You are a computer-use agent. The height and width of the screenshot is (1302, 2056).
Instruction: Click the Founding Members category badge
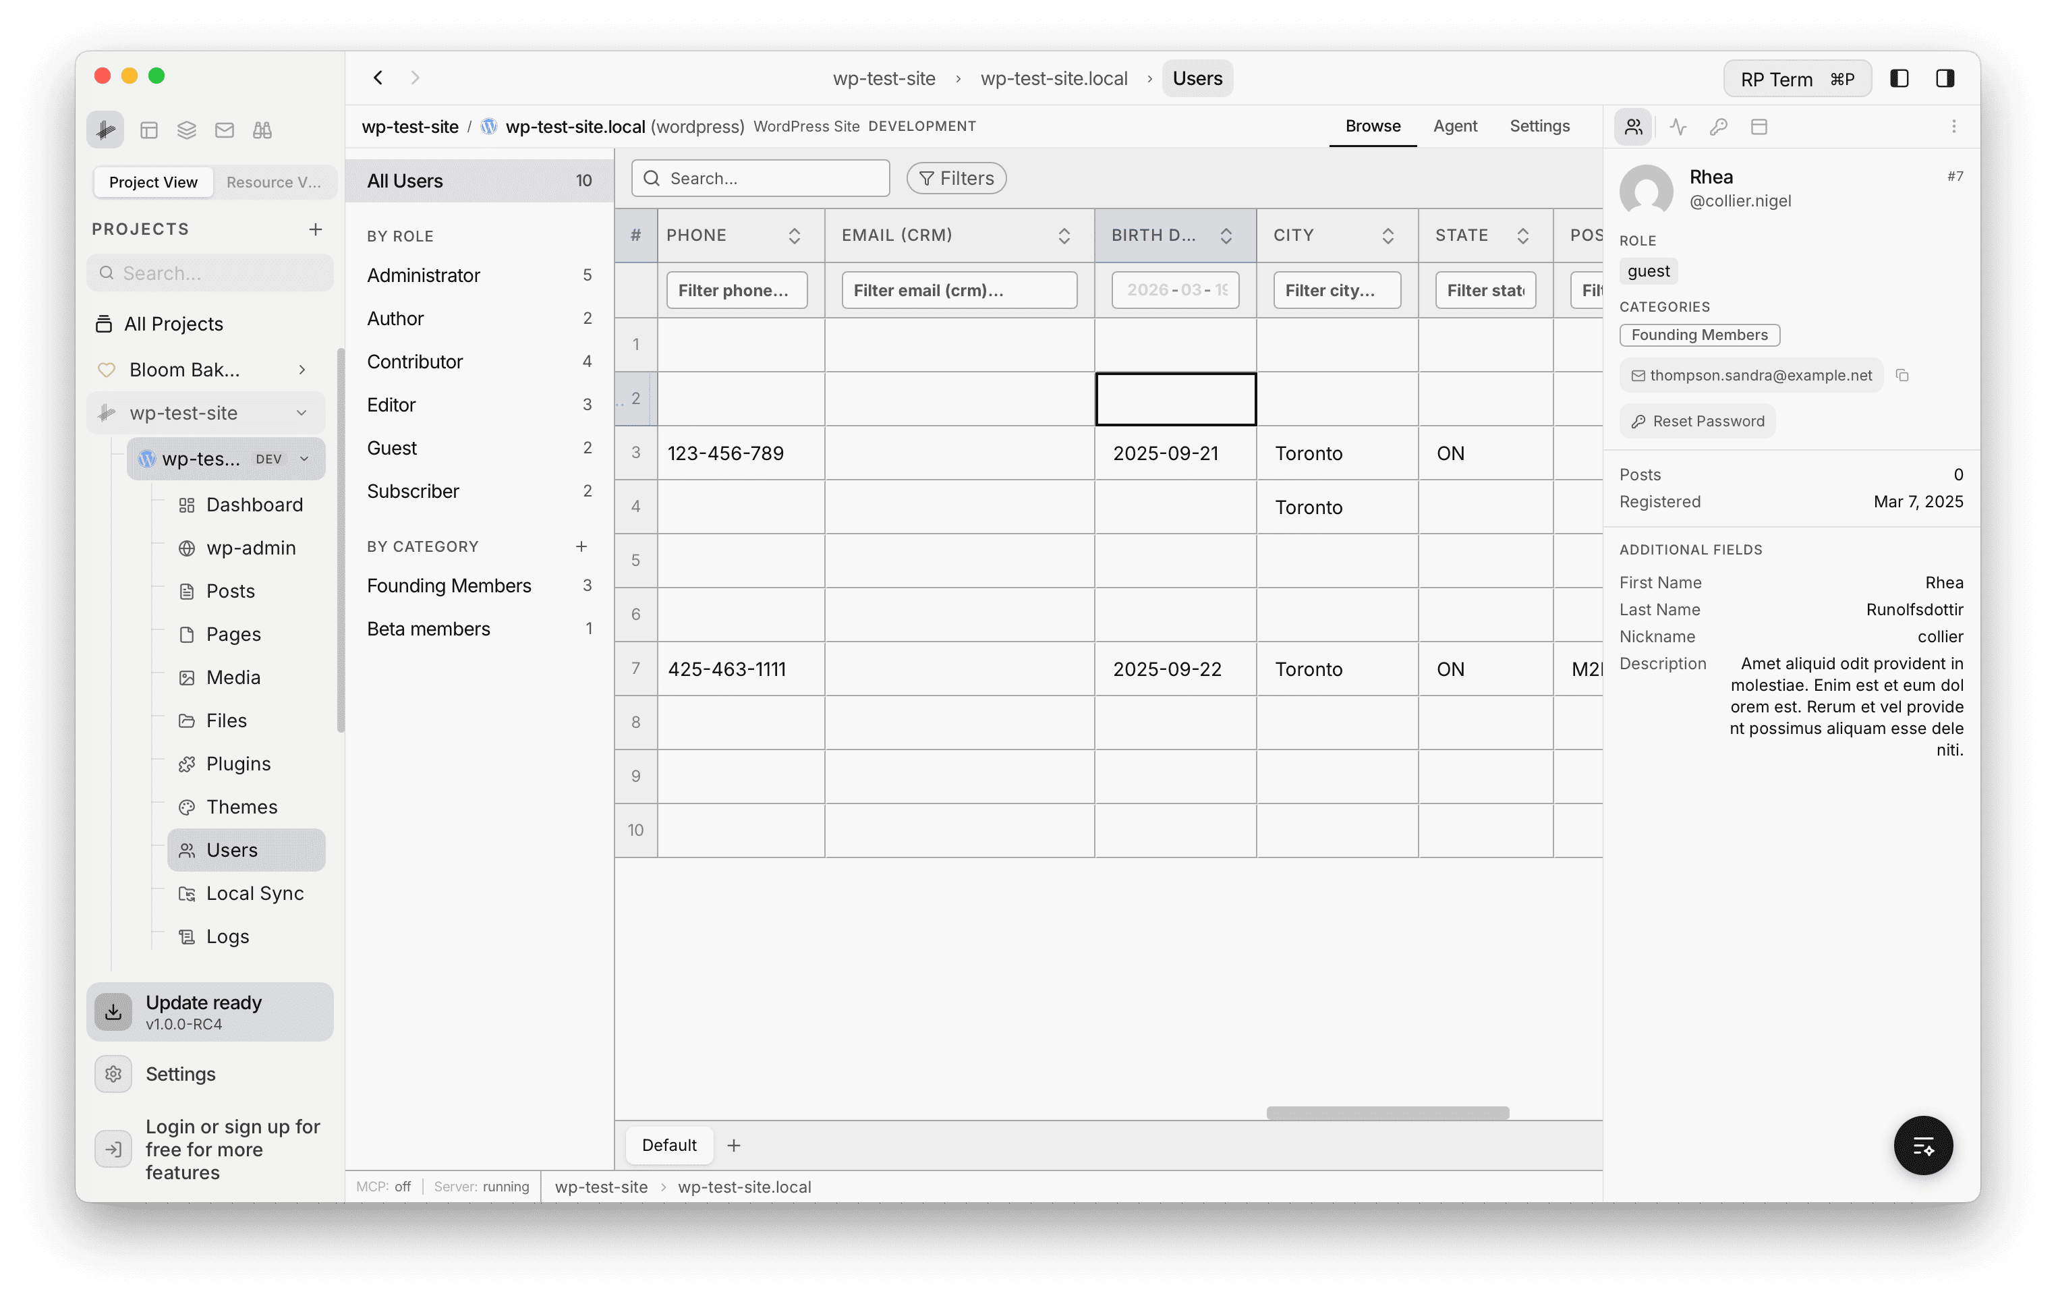(1699, 335)
